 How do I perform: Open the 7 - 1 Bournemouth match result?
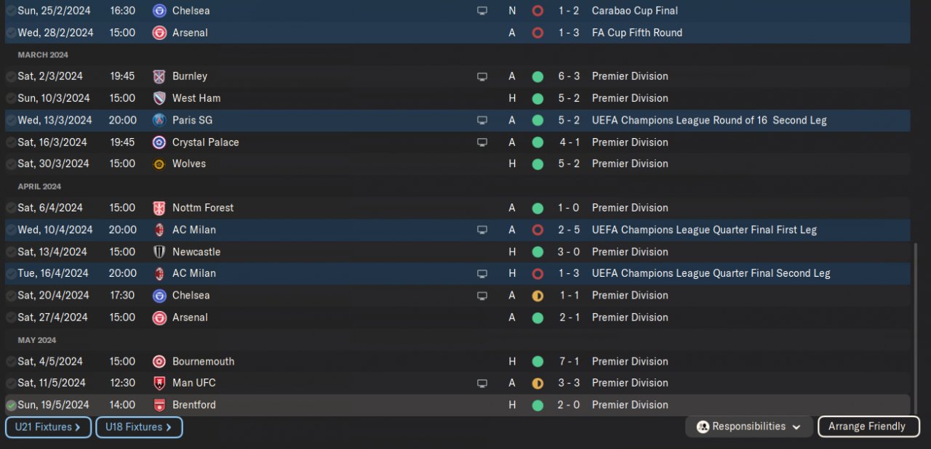coord(569,361)
